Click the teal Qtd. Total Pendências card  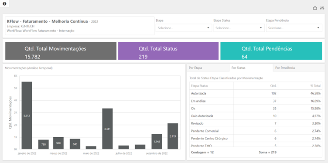point(271,51)
